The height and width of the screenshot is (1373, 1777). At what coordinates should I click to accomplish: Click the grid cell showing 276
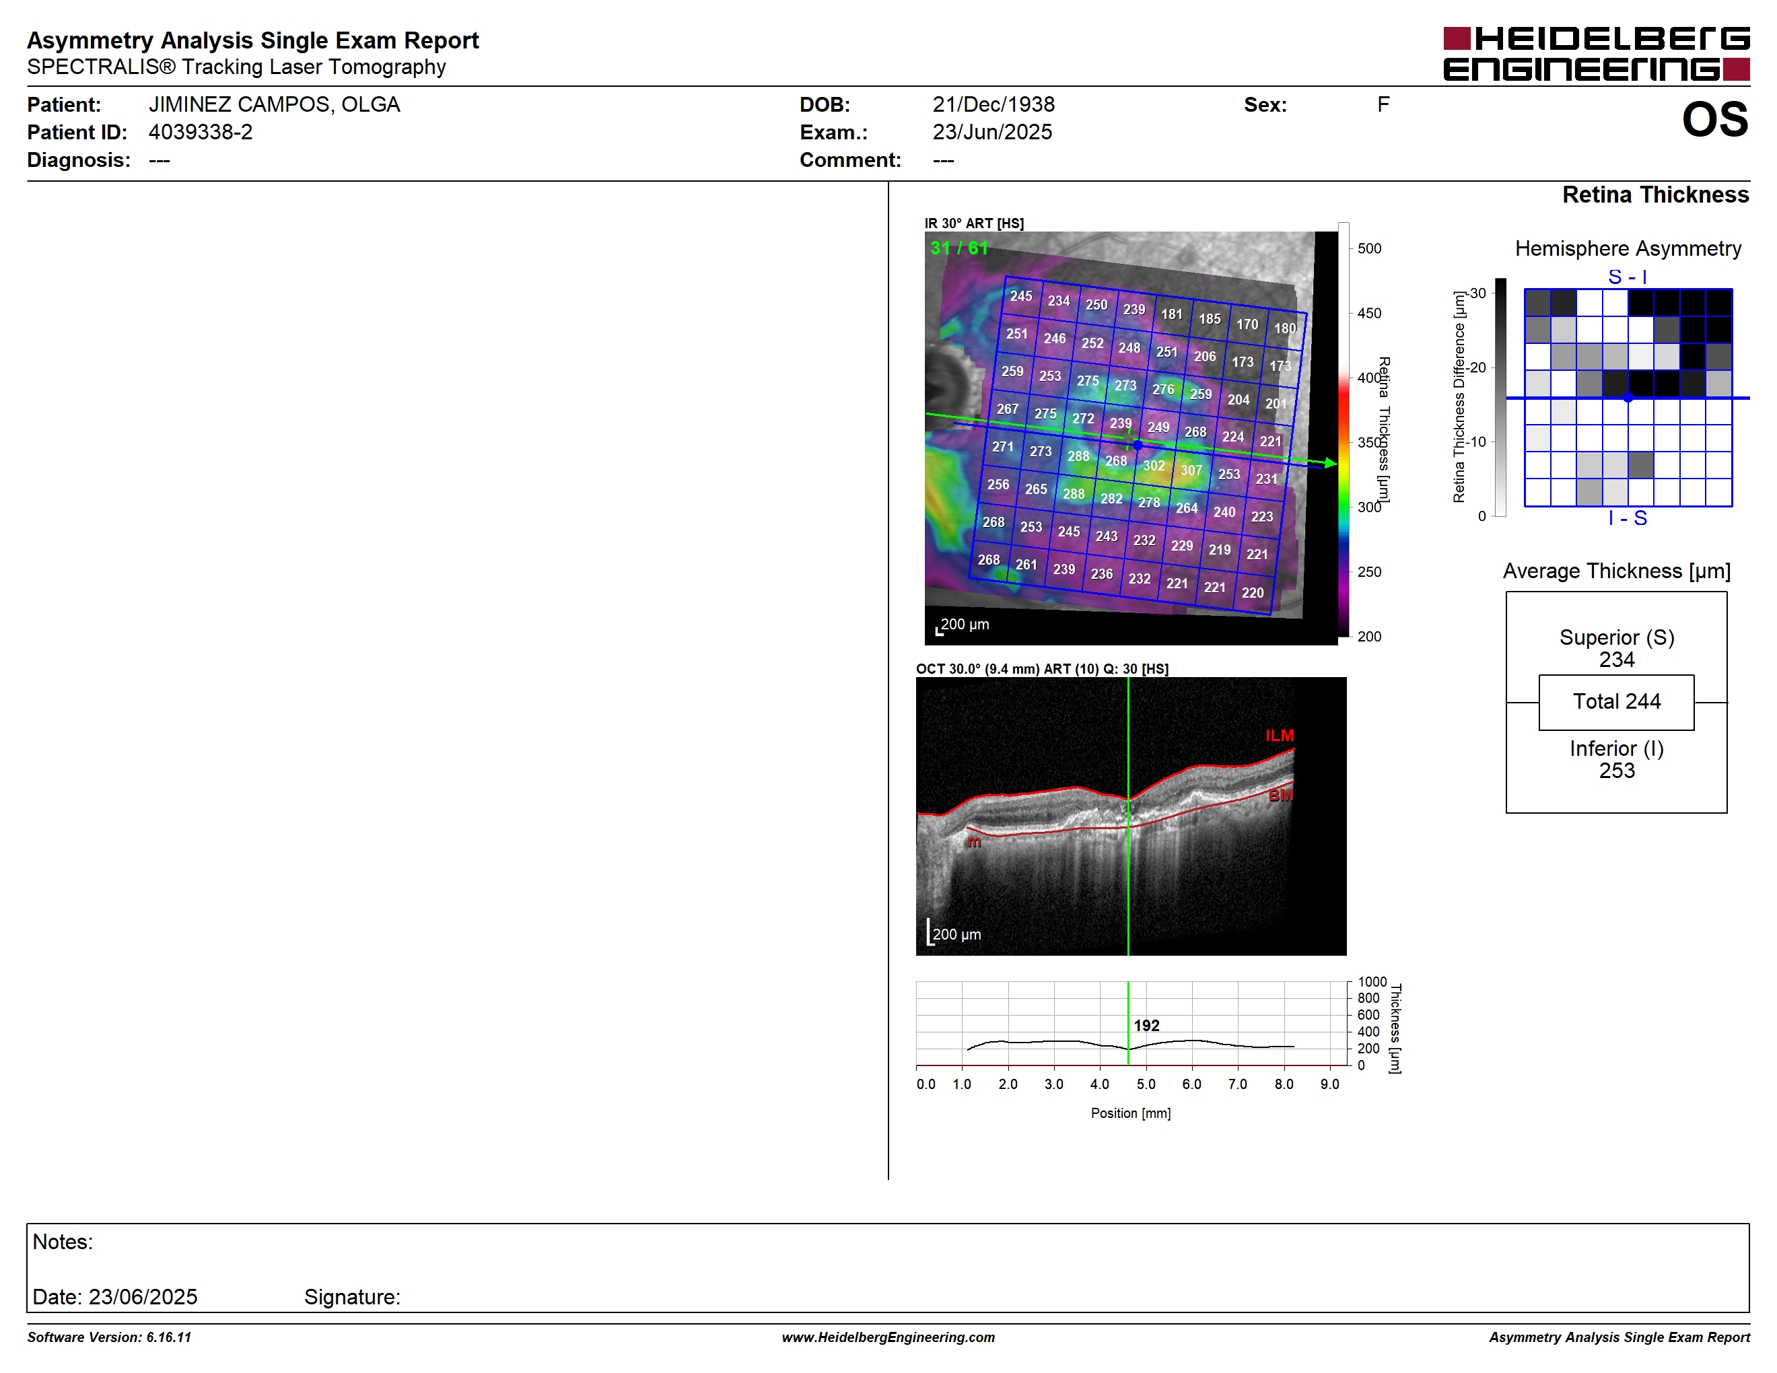1162,390
